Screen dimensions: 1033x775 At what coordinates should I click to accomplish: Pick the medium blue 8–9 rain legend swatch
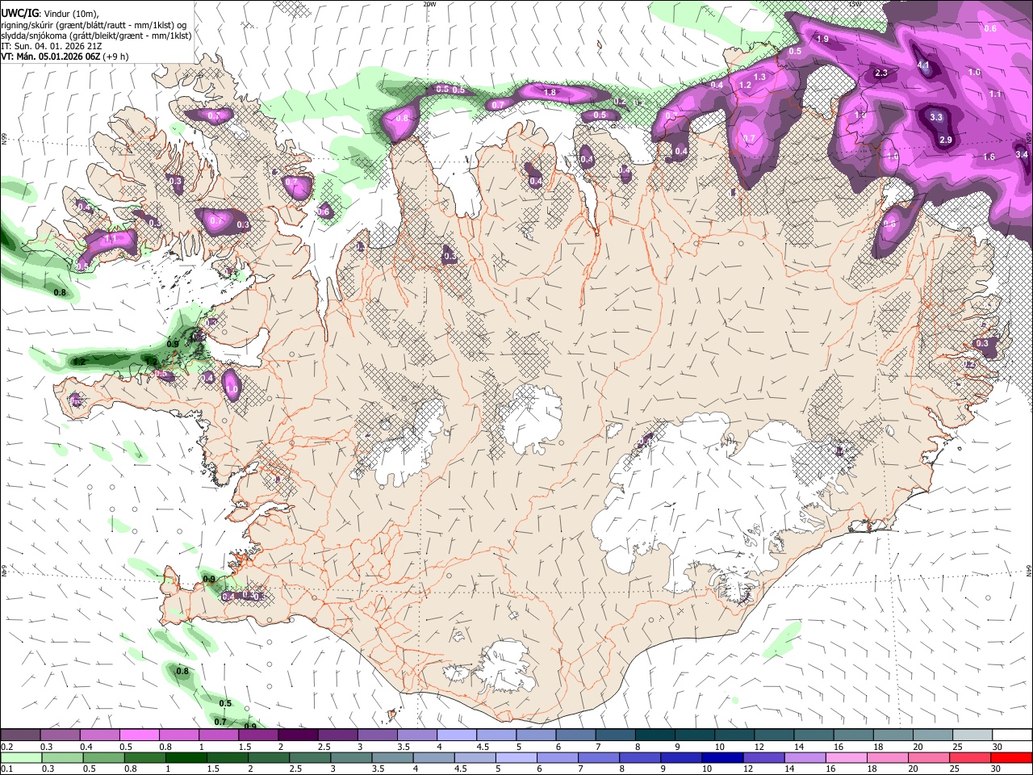(x=640, y=758)
